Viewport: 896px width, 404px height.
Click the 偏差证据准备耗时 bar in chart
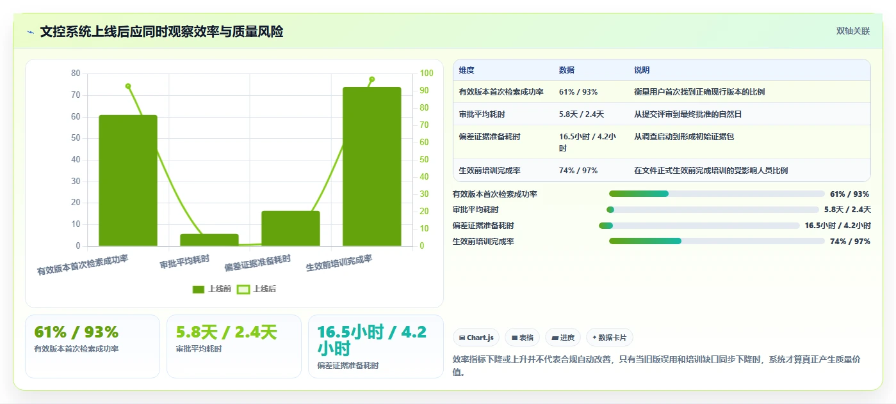(291, 228)
